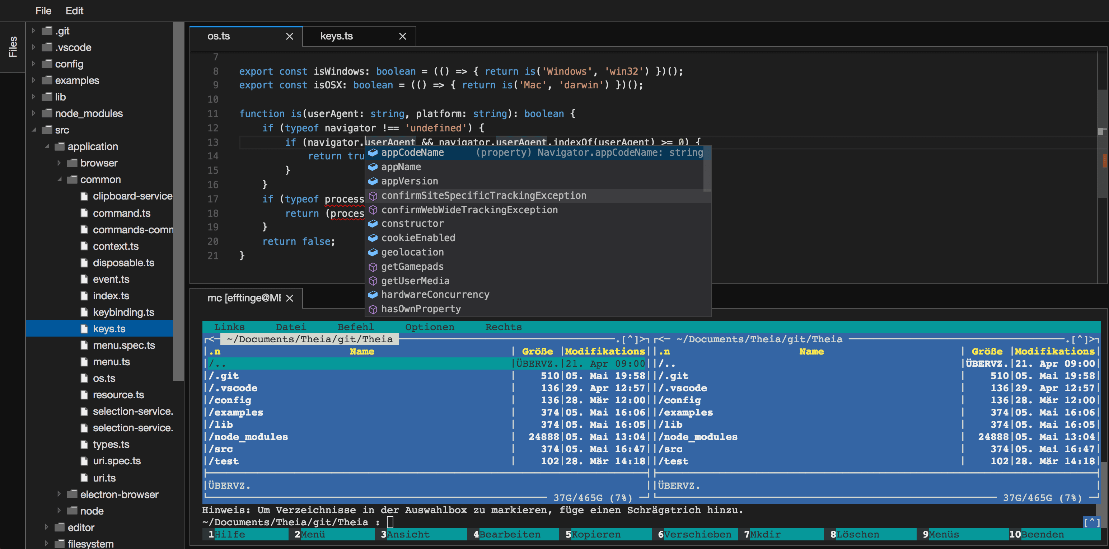Click the confirmSiteSpecificTrackingException method icon
This screenshot has height=549, width=1109.
(x=373, y=196)
